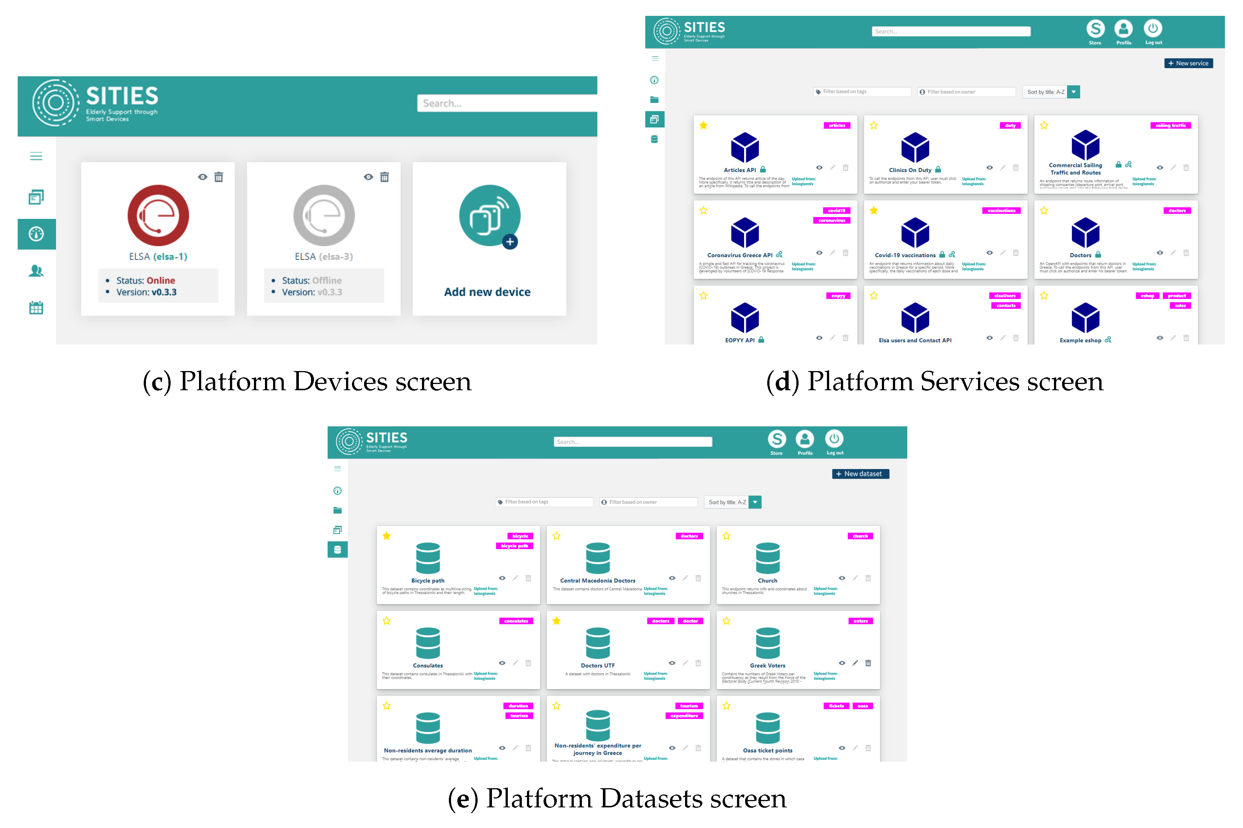Viewport: 1243px width, 828px height.
Task: Open the users sidebar icon on devices screen
Action: point(36,271)
